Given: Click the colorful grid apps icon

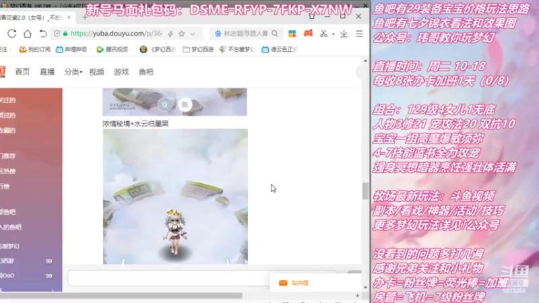Looking at the screenshot, I should [x=292, y=34].
